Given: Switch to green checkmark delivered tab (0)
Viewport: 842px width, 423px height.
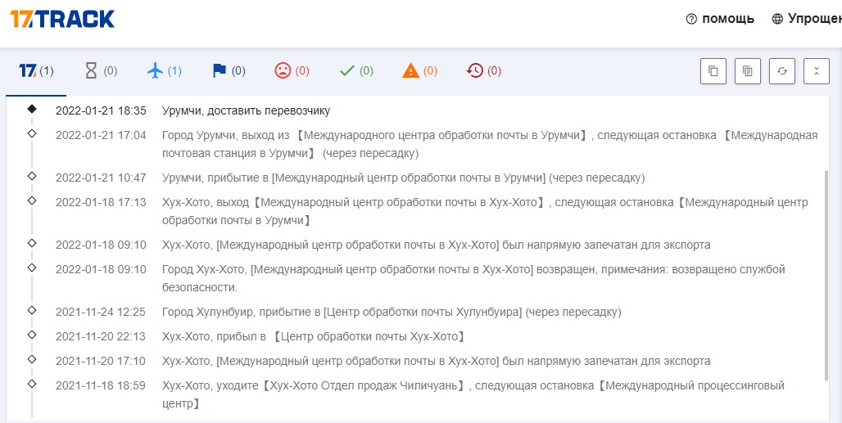Looking at the screenshot, I should [356, 70].
